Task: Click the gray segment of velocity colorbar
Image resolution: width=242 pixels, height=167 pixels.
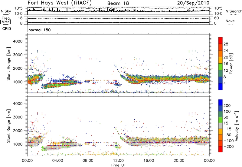Action: pos(221,126)
